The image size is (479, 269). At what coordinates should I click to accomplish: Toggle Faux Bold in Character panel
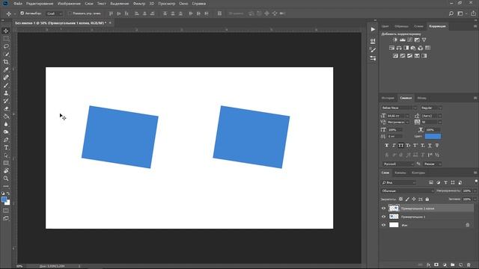387,146
